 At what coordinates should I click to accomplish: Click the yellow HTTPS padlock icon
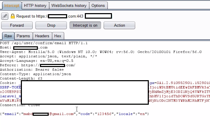point(13,16)
